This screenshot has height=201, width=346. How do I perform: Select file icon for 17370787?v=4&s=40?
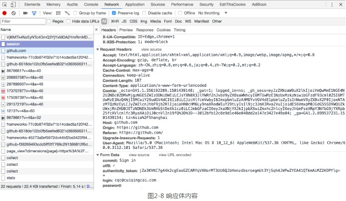click(3, 91)
